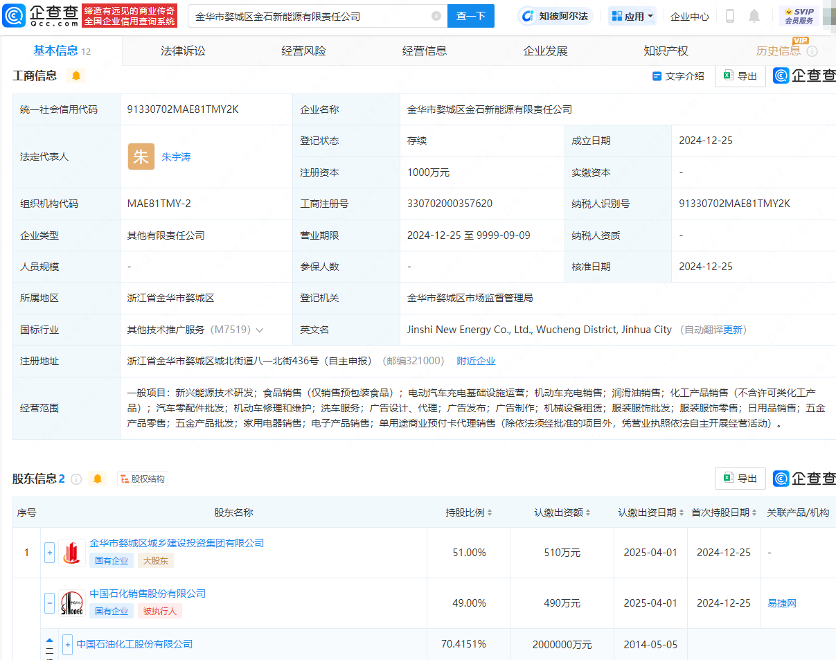Viewport: 836px width, 660px height.
Task: Click the alert bell next to 股东信息
Action: point(98,479)
